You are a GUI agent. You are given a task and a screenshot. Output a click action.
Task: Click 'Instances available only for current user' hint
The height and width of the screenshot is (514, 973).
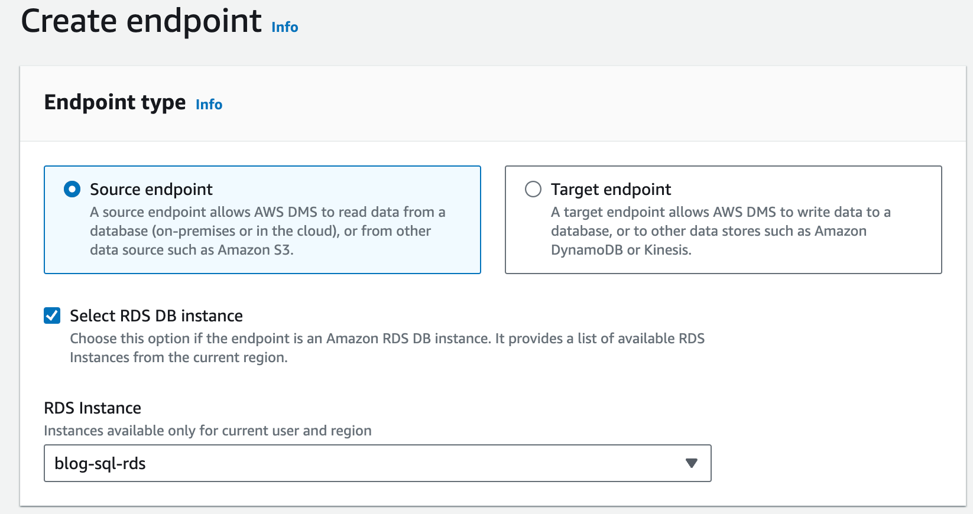point(207,431)
